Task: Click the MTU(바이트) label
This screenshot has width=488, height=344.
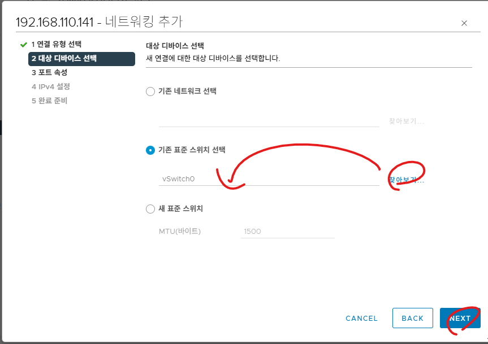Action: (x=180, y=231)
